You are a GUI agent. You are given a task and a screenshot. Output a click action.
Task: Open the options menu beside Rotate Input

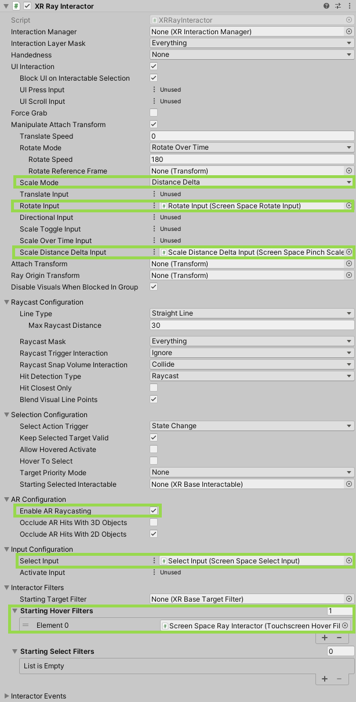[154, 206]
